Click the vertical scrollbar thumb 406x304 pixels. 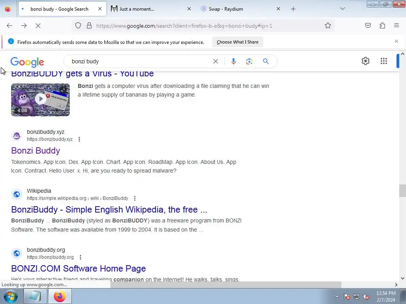[x=402, y=191]
